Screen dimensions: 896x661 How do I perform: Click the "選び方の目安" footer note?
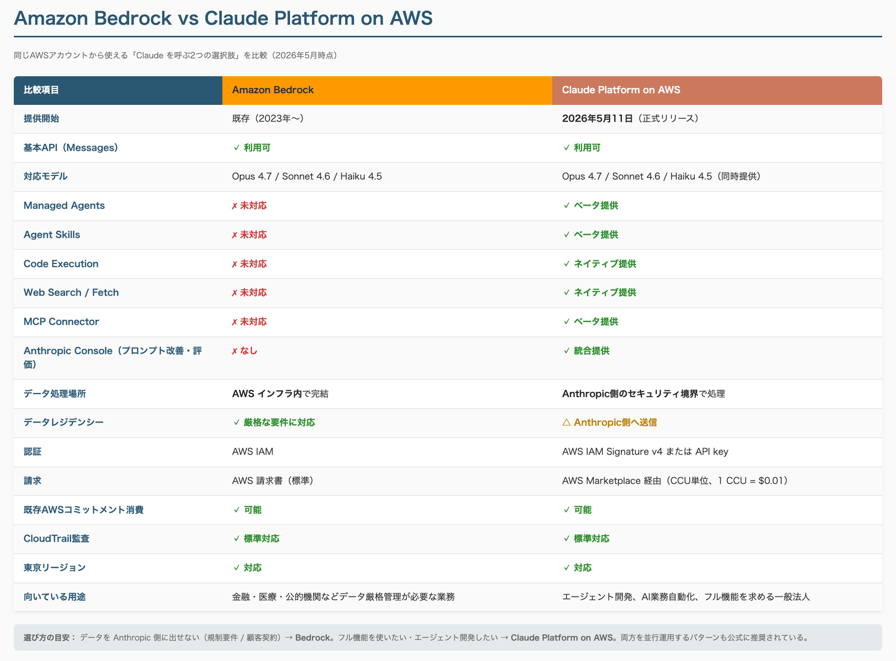[447, 637]
